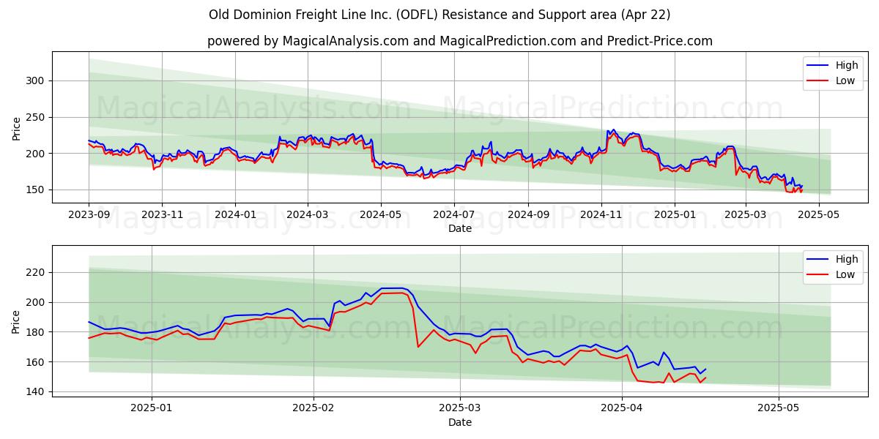Click the '2024-11' date tick label
Viewport: 879px width, 439px height.
pos(601,215)
